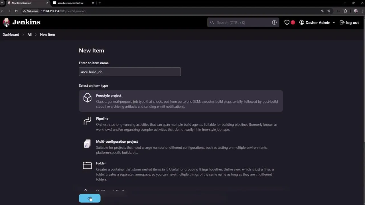The height and width of the screenshot is (205, 365).
Task: Choose the Multi-configuration project item type
Action: click(117, 142)
